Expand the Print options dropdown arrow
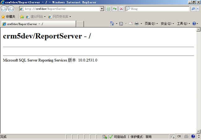 [141, 24]
